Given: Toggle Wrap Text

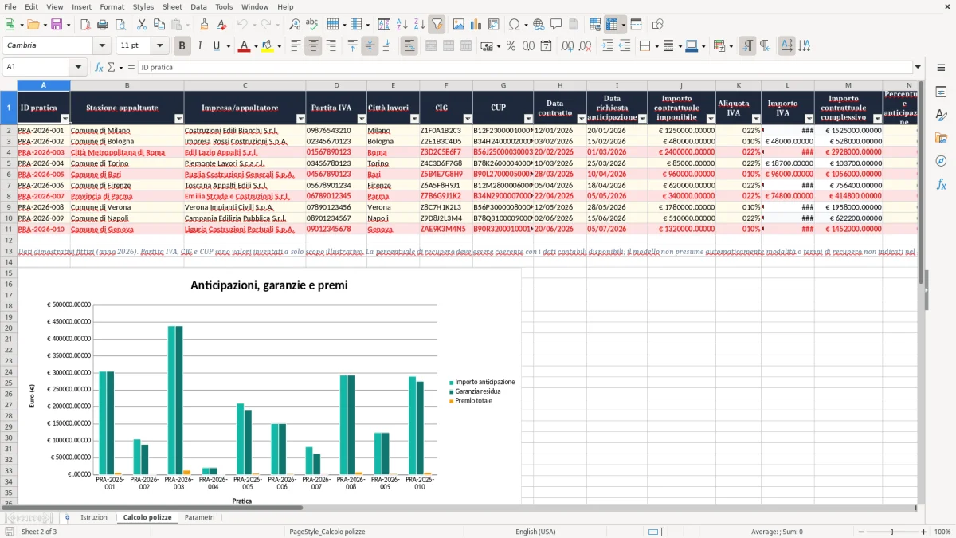Looking at the screenshot, I should click(409, 46).
